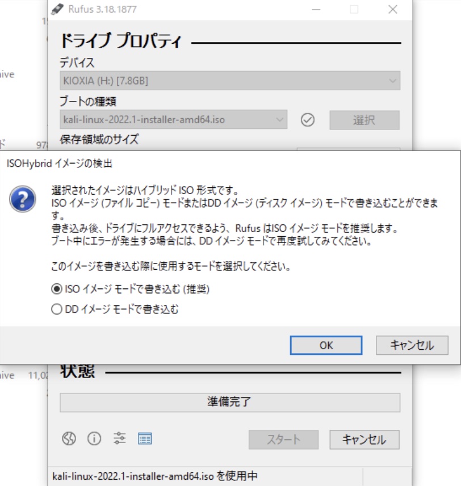Open the KIOXIA (H:) device dropdown
Viewport: 461px width, 486px height.
pos(230,81)
